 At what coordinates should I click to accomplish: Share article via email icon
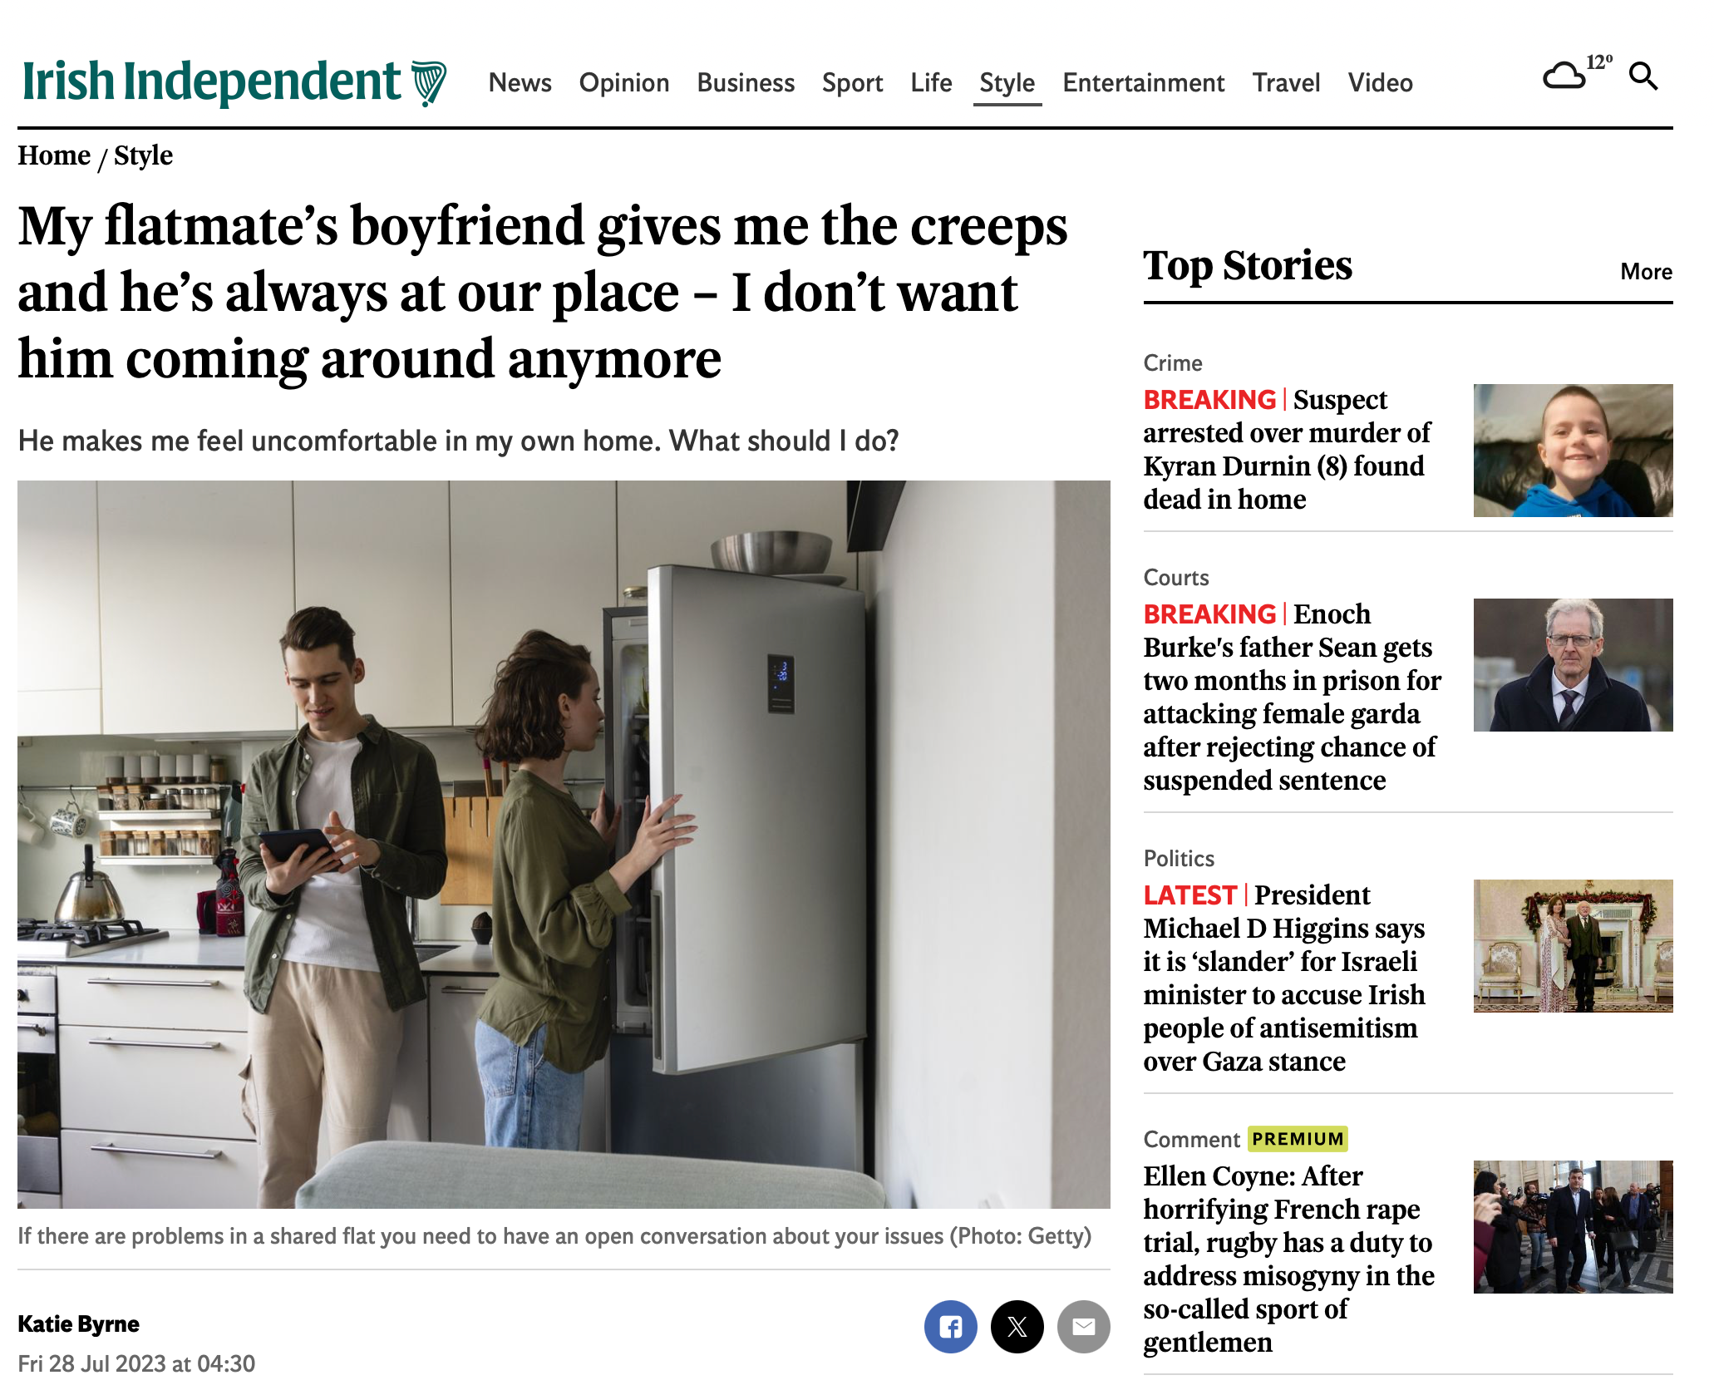(1083, 1327)
